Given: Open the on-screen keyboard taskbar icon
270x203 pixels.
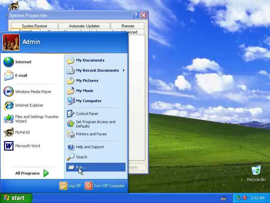Looking at the screenshot, I should pyautogui.click(x=223, y=199).
